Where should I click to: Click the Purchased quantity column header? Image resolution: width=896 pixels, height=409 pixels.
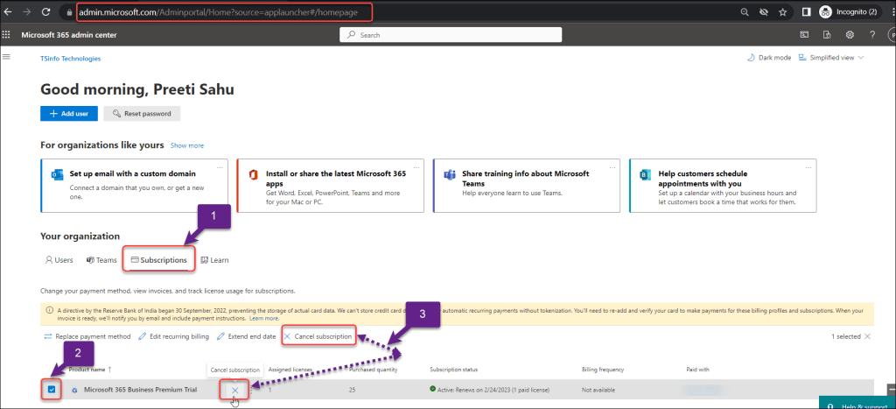(x=374, y=370)
